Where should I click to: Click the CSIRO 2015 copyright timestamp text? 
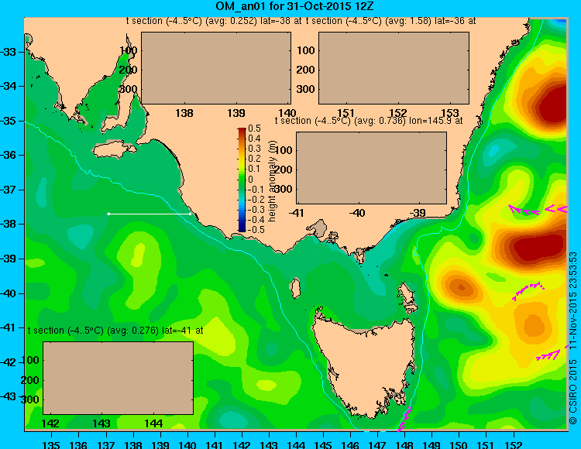pos(573,338)
